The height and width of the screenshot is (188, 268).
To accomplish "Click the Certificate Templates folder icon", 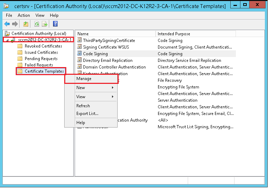I will click(x=20, y=71).
